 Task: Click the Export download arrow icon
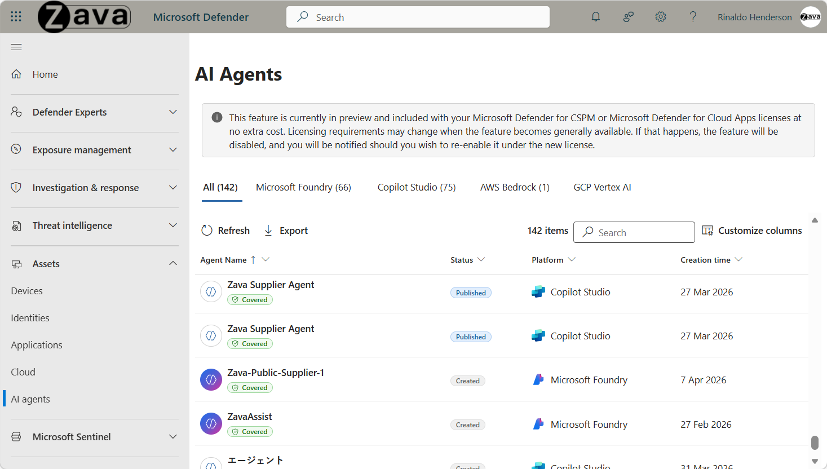point(268,231)
